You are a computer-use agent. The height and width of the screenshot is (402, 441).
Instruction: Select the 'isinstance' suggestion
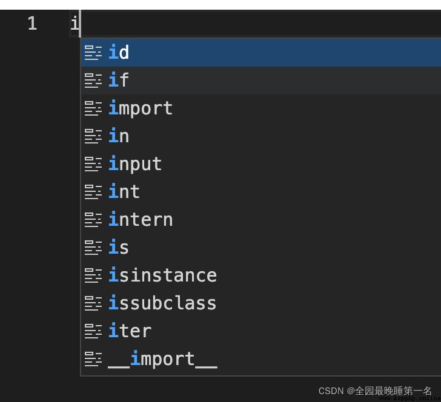(260, 275)
